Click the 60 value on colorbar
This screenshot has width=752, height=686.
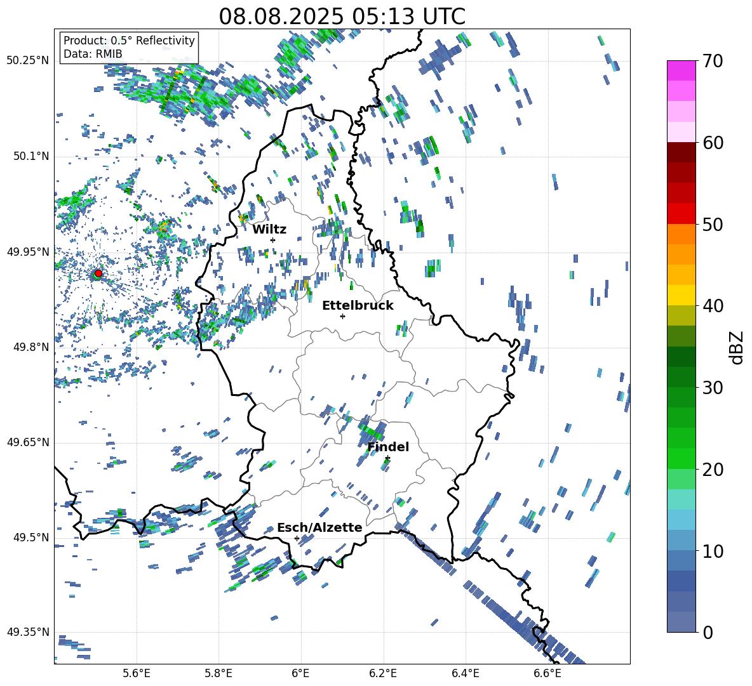[x=713, y=143]
